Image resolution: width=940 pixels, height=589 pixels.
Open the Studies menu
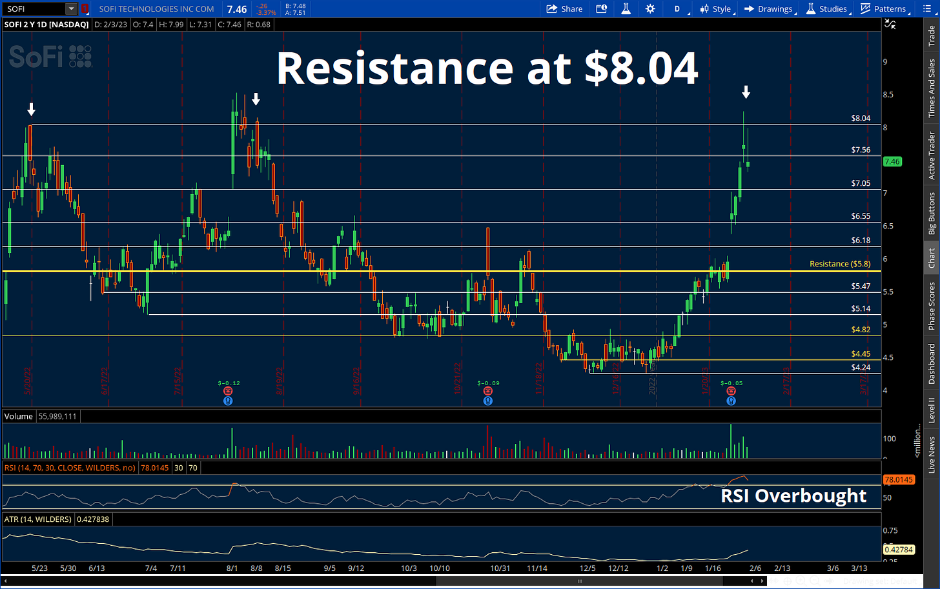(x=826, y=9)
